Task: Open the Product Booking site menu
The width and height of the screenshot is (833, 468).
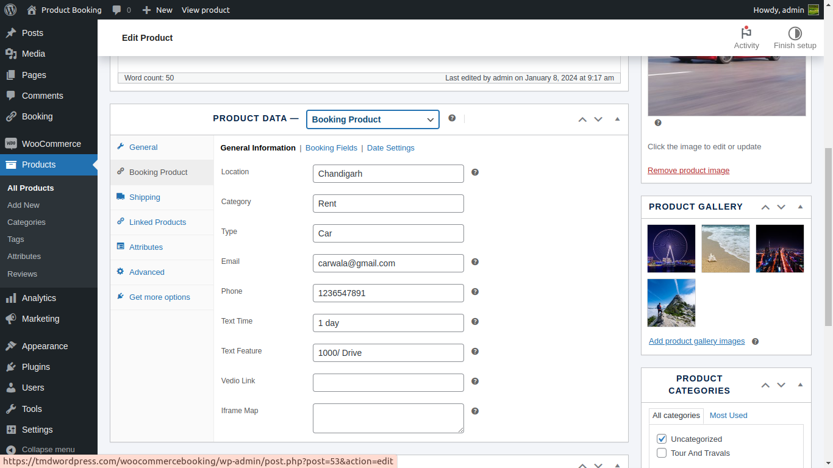Action: tap(64, 10)
